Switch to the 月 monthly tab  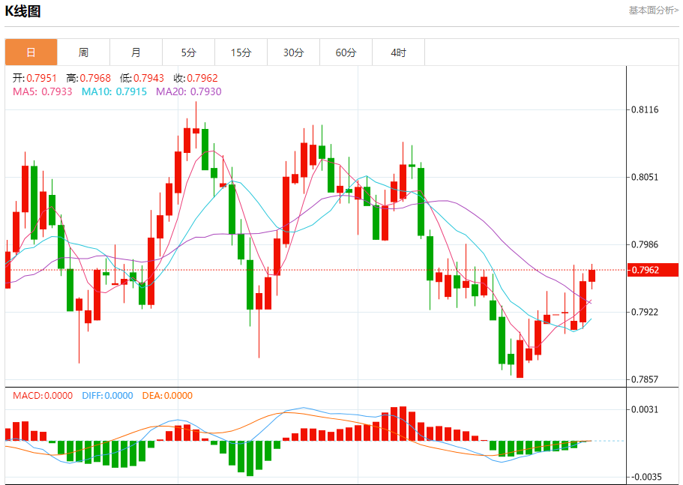point(136,52)
